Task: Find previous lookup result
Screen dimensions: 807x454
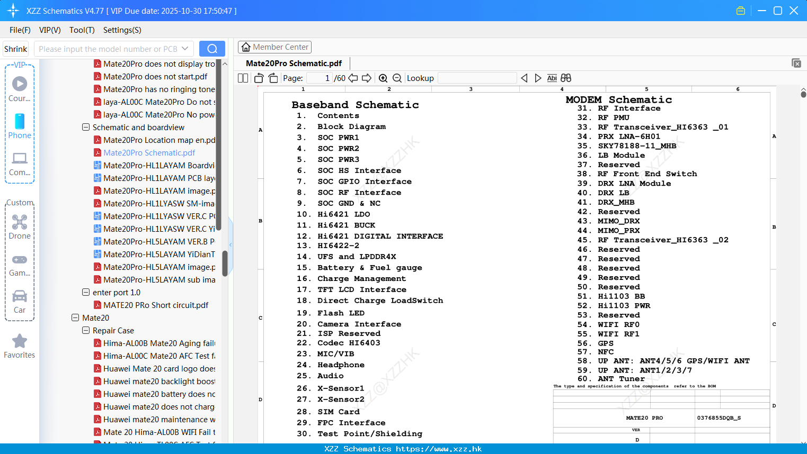Action: 524,78
